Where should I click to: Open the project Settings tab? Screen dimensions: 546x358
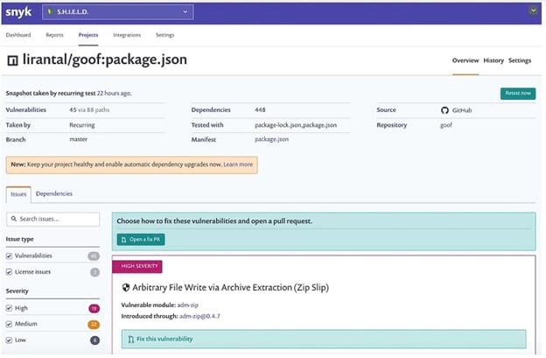(x=520, y=60)
